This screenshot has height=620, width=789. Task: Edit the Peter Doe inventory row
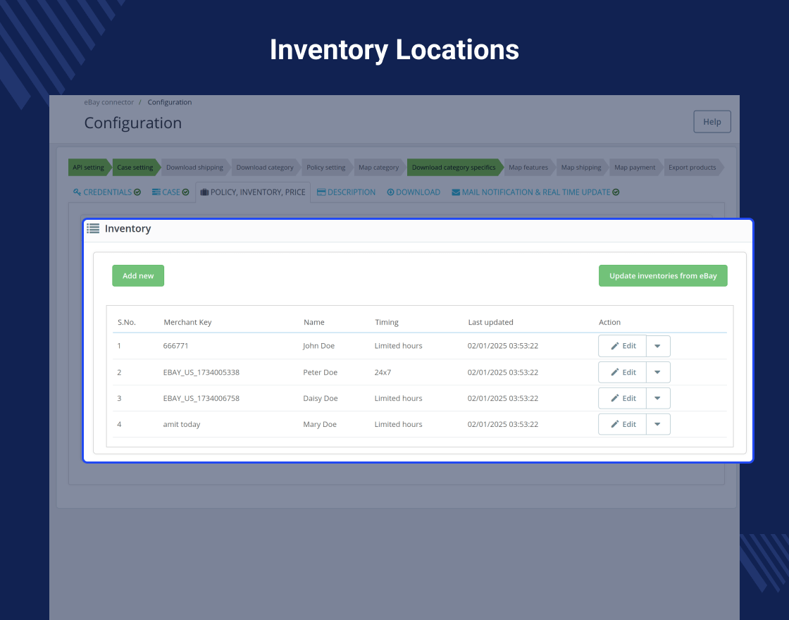[623, 372]
